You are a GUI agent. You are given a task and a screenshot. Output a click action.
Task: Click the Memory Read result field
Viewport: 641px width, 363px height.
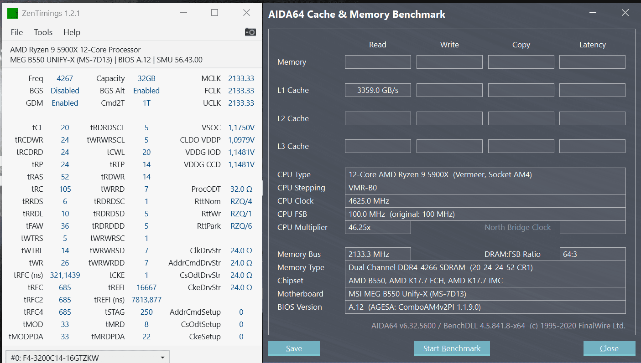[378, 62]
